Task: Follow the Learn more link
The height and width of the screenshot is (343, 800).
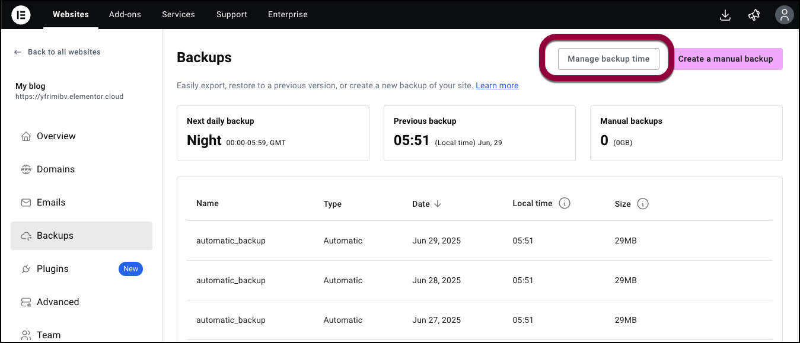Action: coord(497,85)
